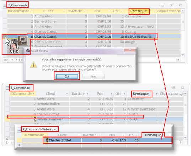Click the new record asterisk row selector in T_CommandeHistorique

19,145
